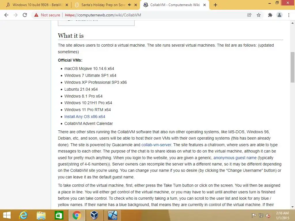Click CollabVM Advent Calendar list entry
295x221 pixels.
[89, 124]
